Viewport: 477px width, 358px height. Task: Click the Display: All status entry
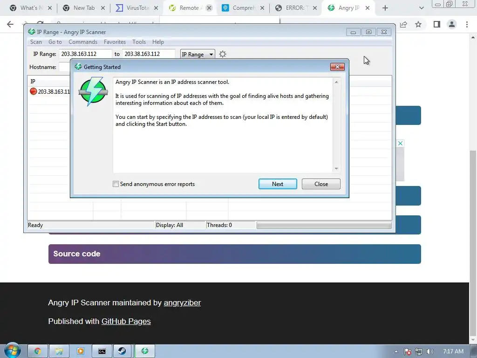tap(170, 225)
